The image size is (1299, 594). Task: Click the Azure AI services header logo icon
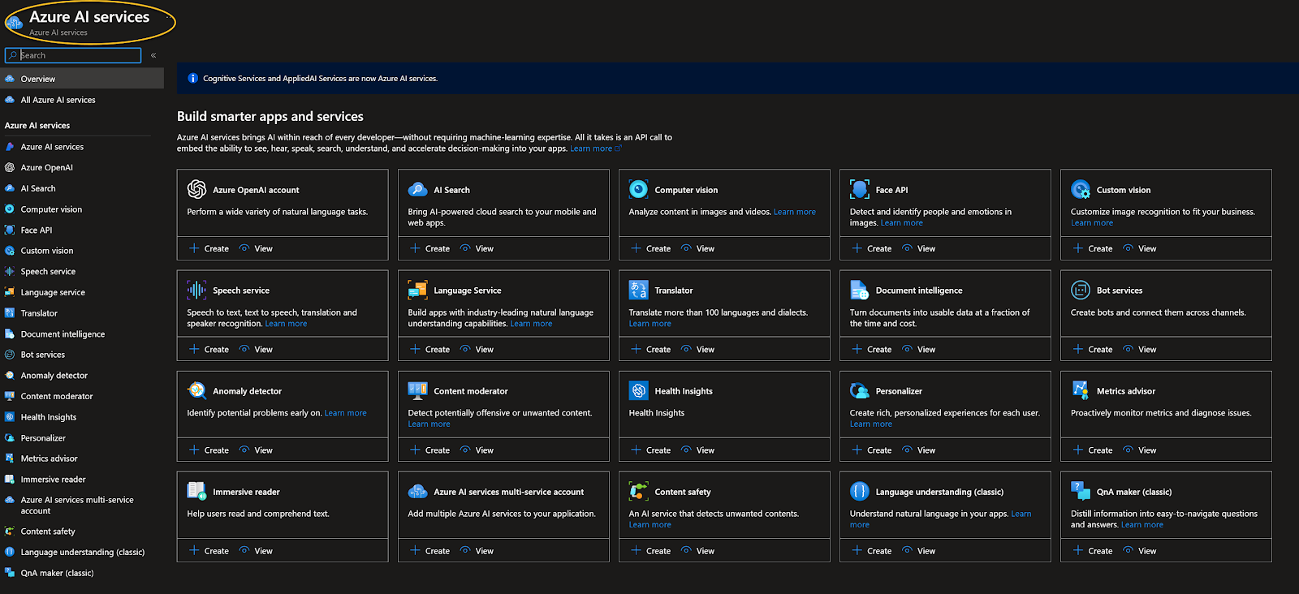[14, 23]
